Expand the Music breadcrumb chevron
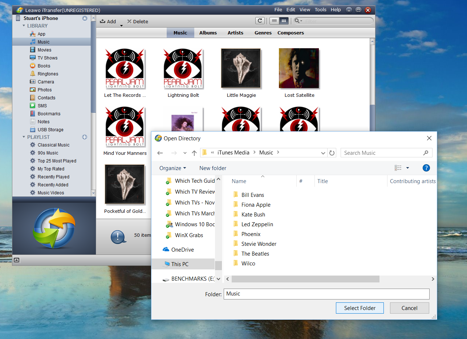The width and height of the screenshot is (467, 339). 278,153
